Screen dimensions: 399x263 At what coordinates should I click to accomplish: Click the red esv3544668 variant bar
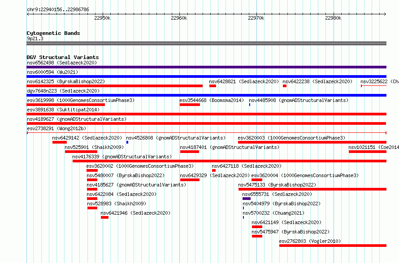pos(190,105)
